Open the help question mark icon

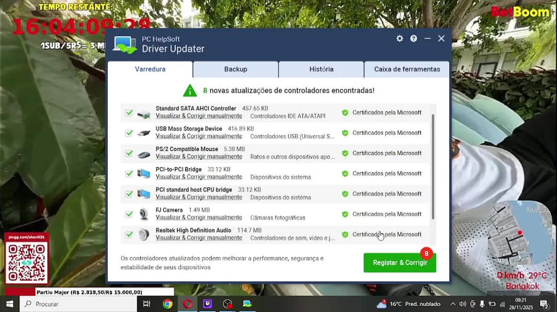(414, 39)
